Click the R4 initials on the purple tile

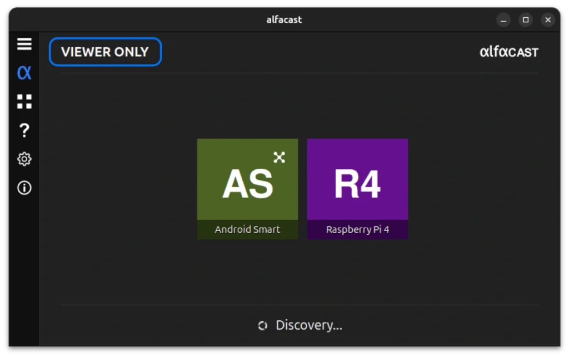(x=357, y=183)
